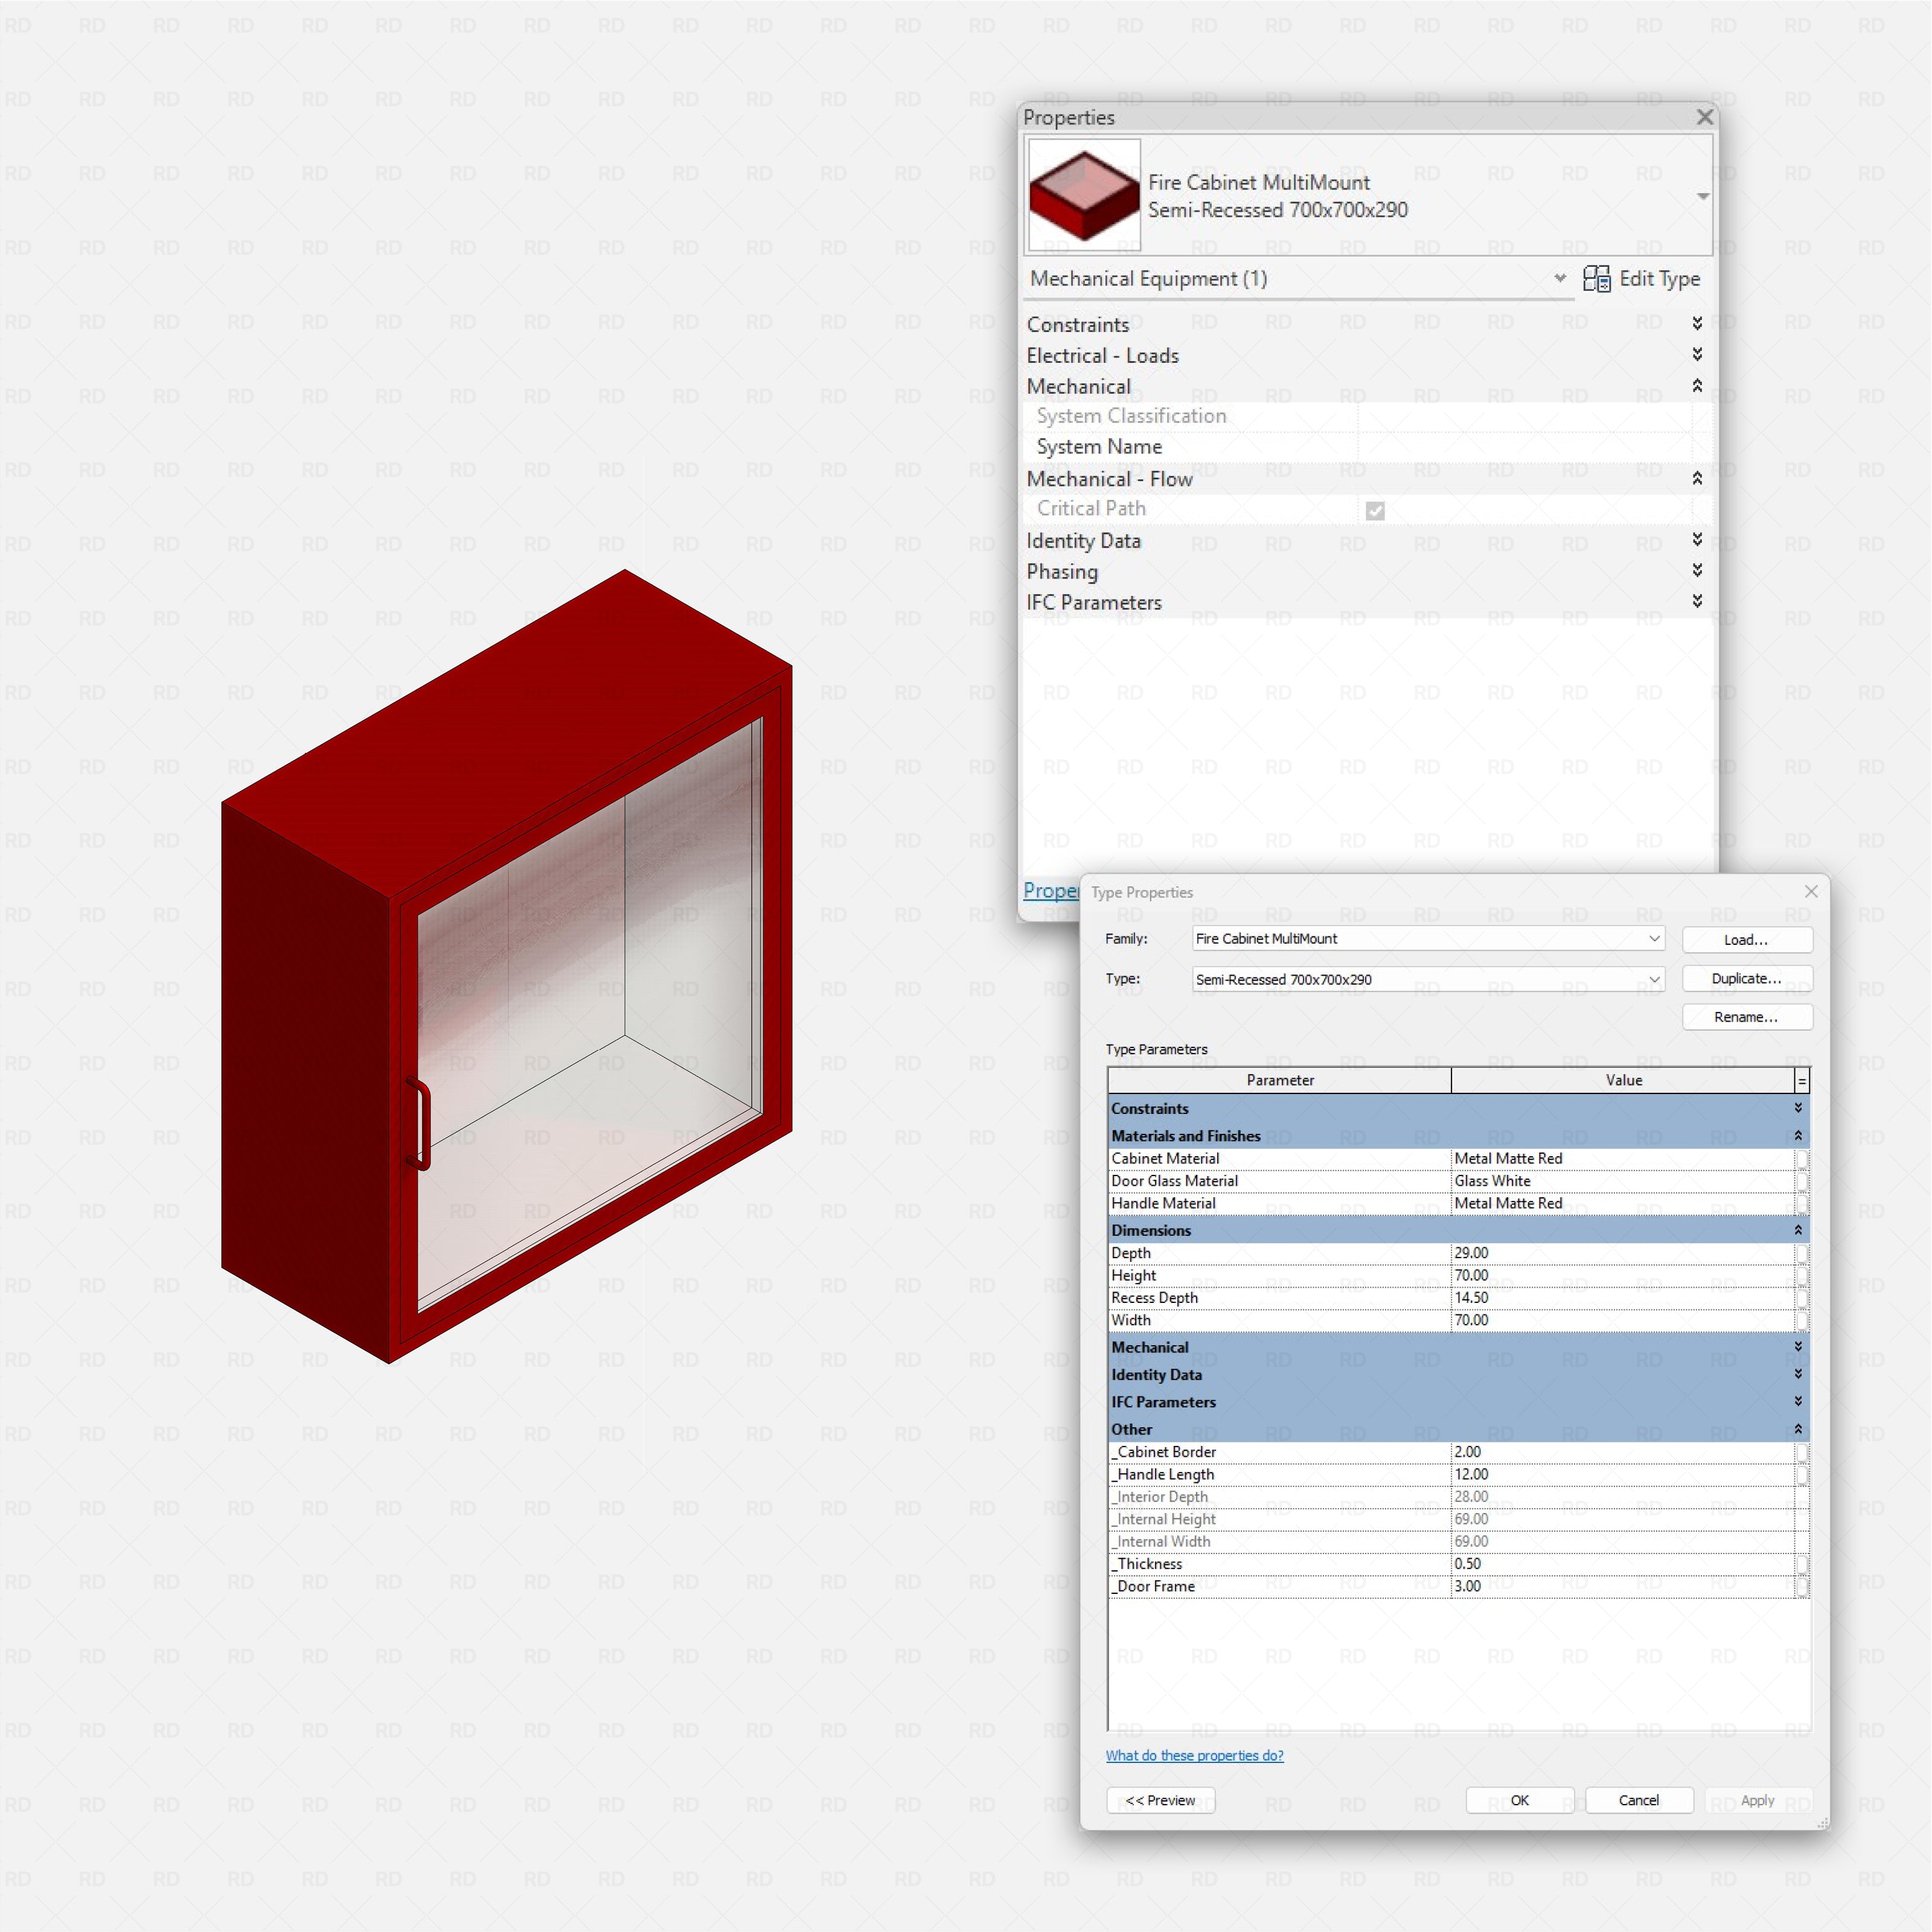Collapse the Materials and Finishes group

pos(1797,1136)
